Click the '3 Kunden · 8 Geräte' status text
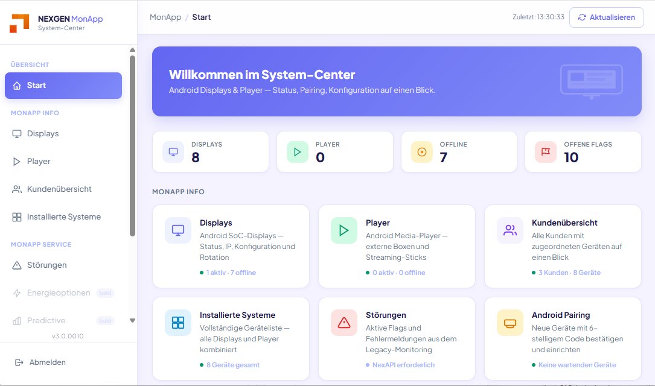The image size is (655, 386). pyautogui.click(x=569, y=273)
